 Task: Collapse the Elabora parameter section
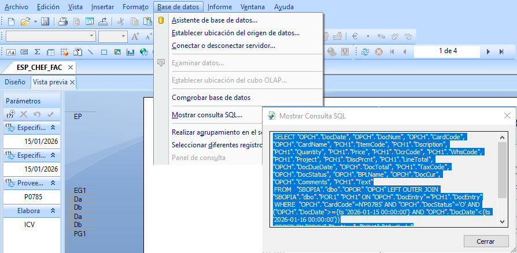(x=53, y=211)
